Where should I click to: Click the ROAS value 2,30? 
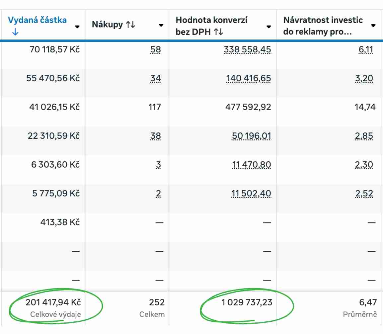pyautogui.click(x=364, y=164)
